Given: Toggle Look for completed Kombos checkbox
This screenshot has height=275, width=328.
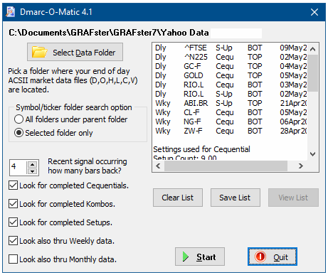Looking at the screenshot, I should pyautogui.click(x=13, y=204).
